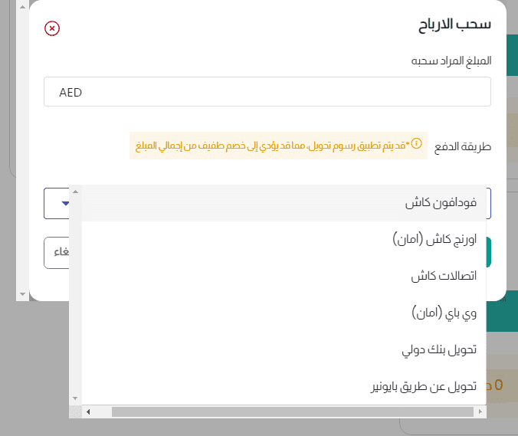The image size is (518, 436).
Task: Click the dialog scrollbar down arrow
Action: 21,294
